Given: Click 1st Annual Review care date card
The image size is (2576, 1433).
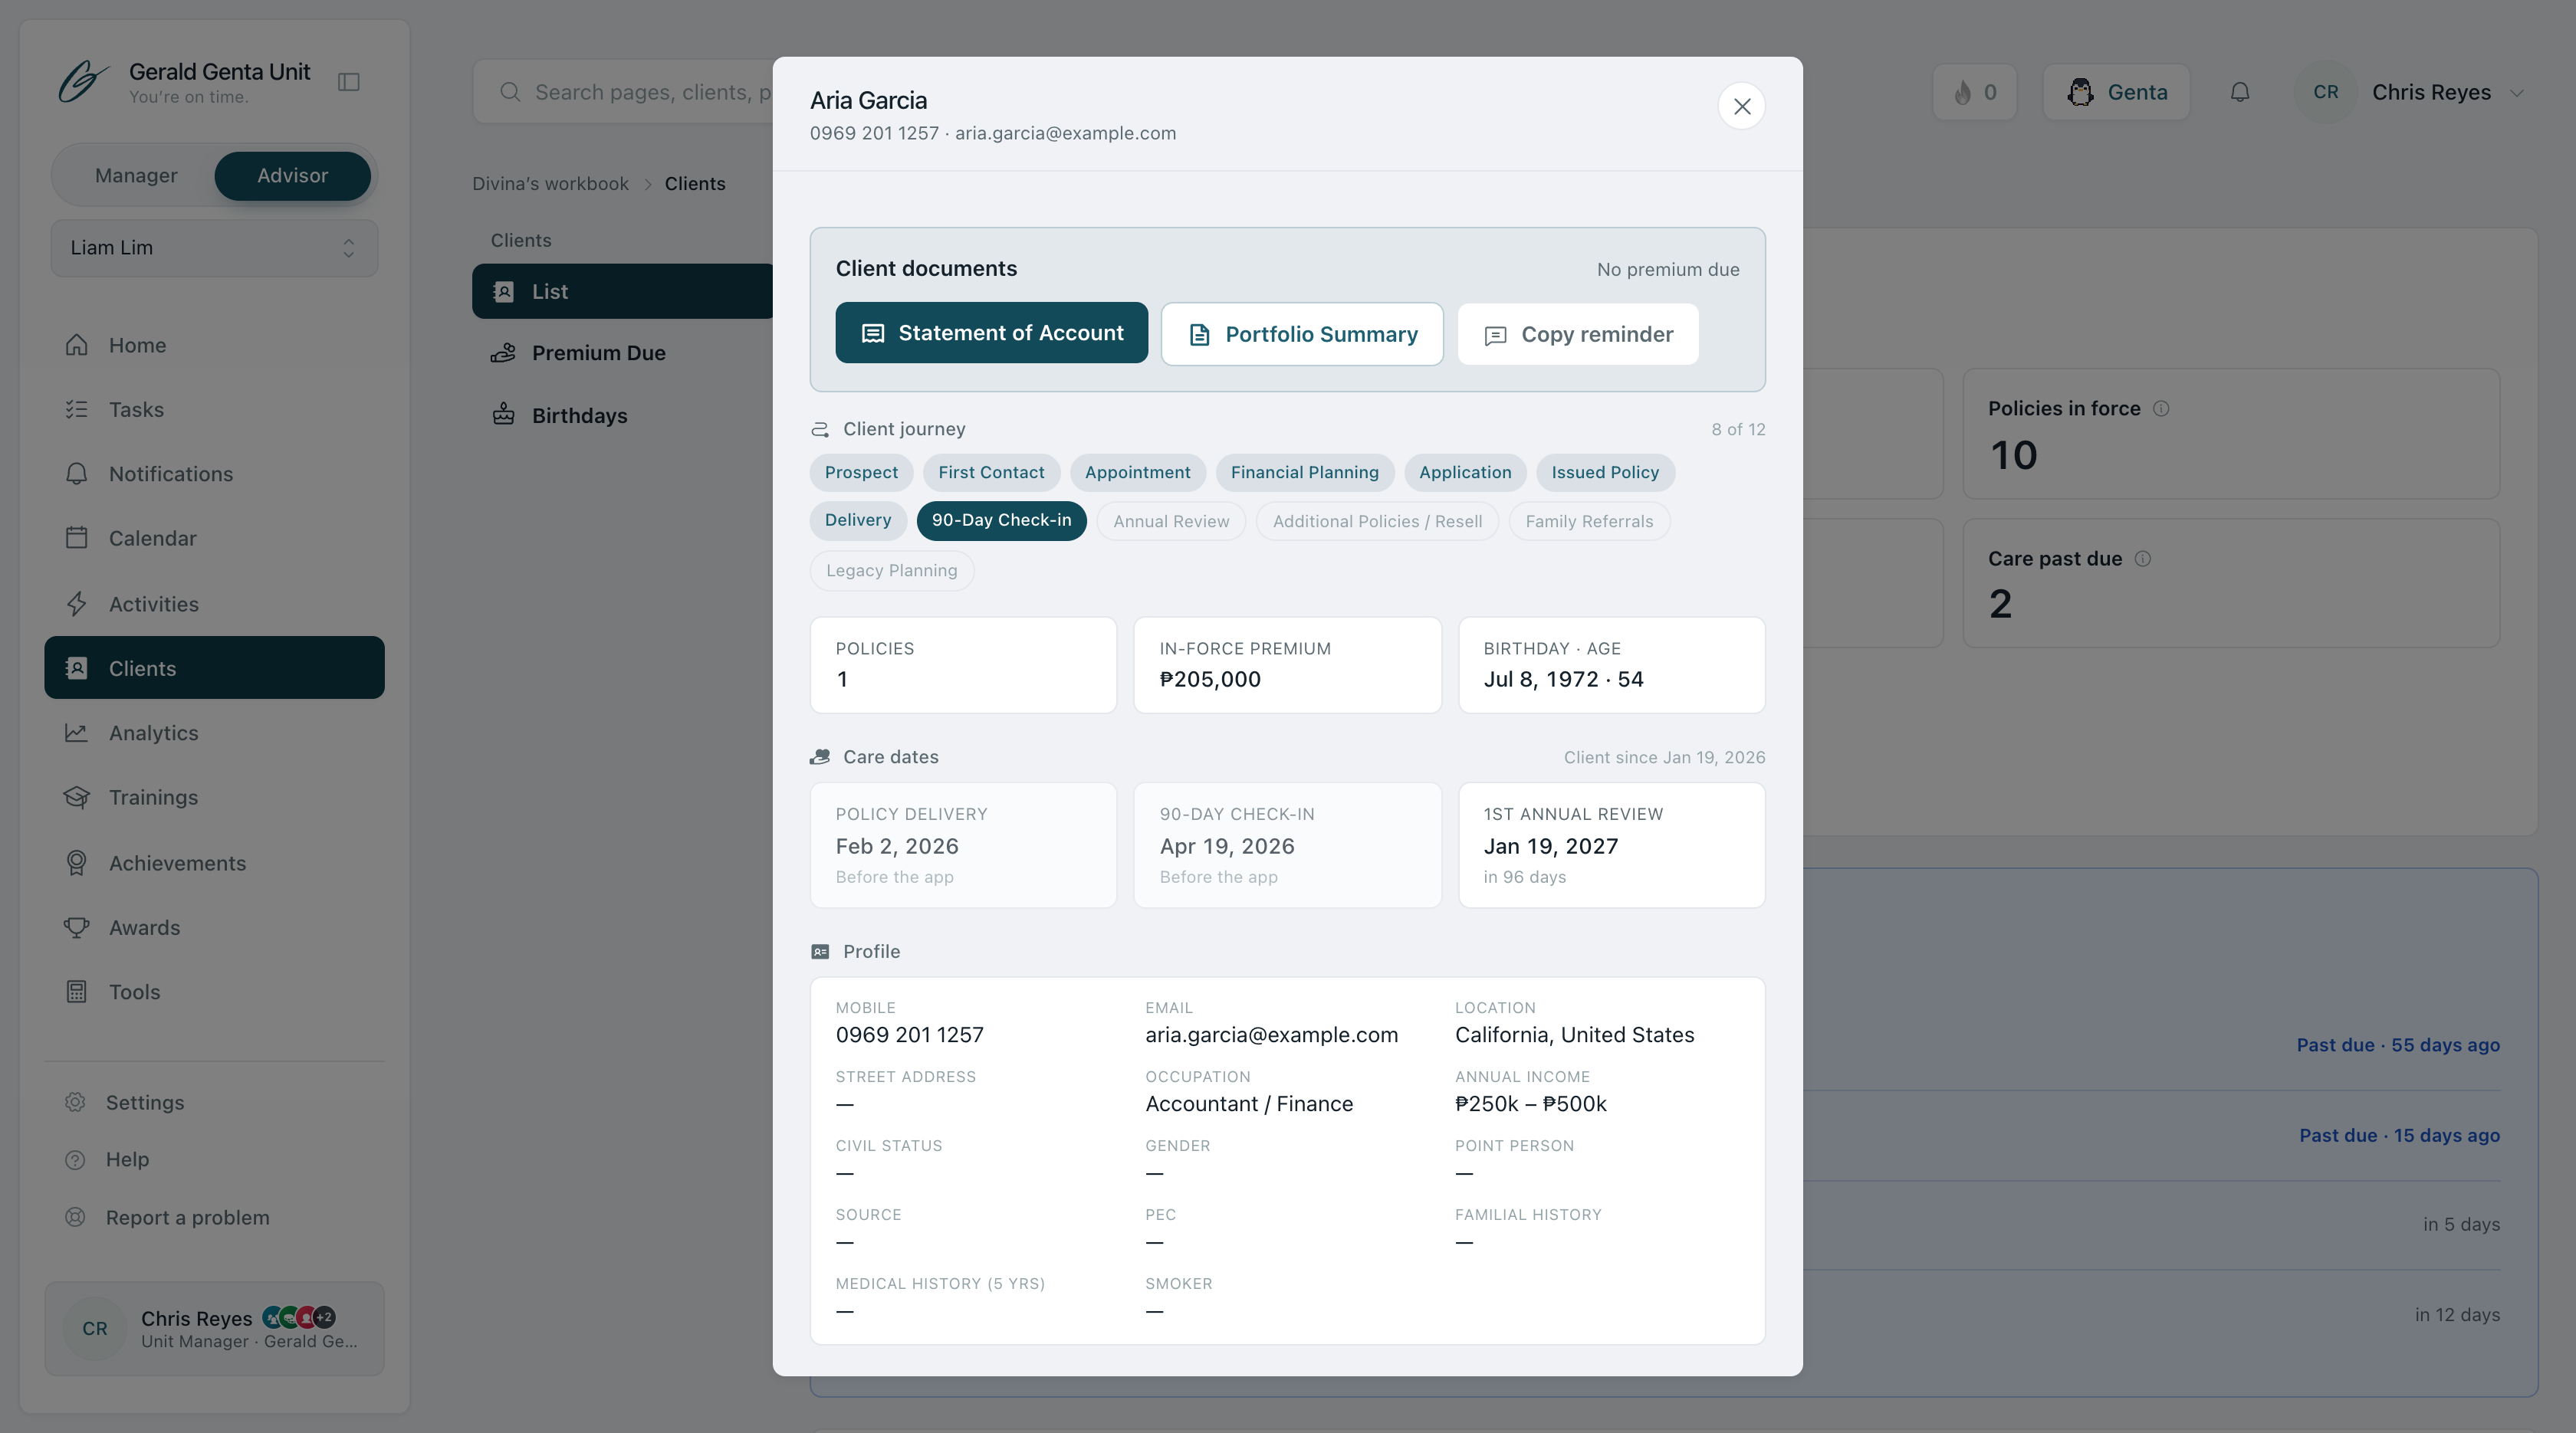Looking at the screenshot, I should 1612,845.
